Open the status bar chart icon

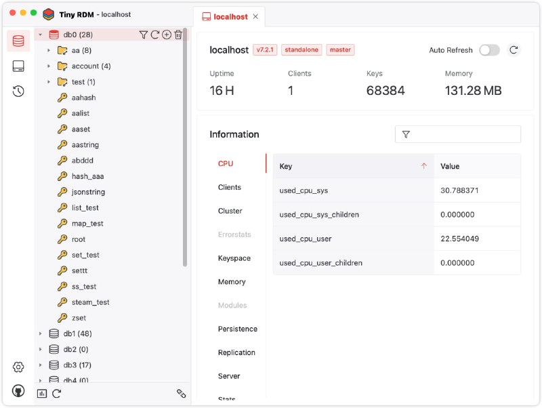[42, 393]
